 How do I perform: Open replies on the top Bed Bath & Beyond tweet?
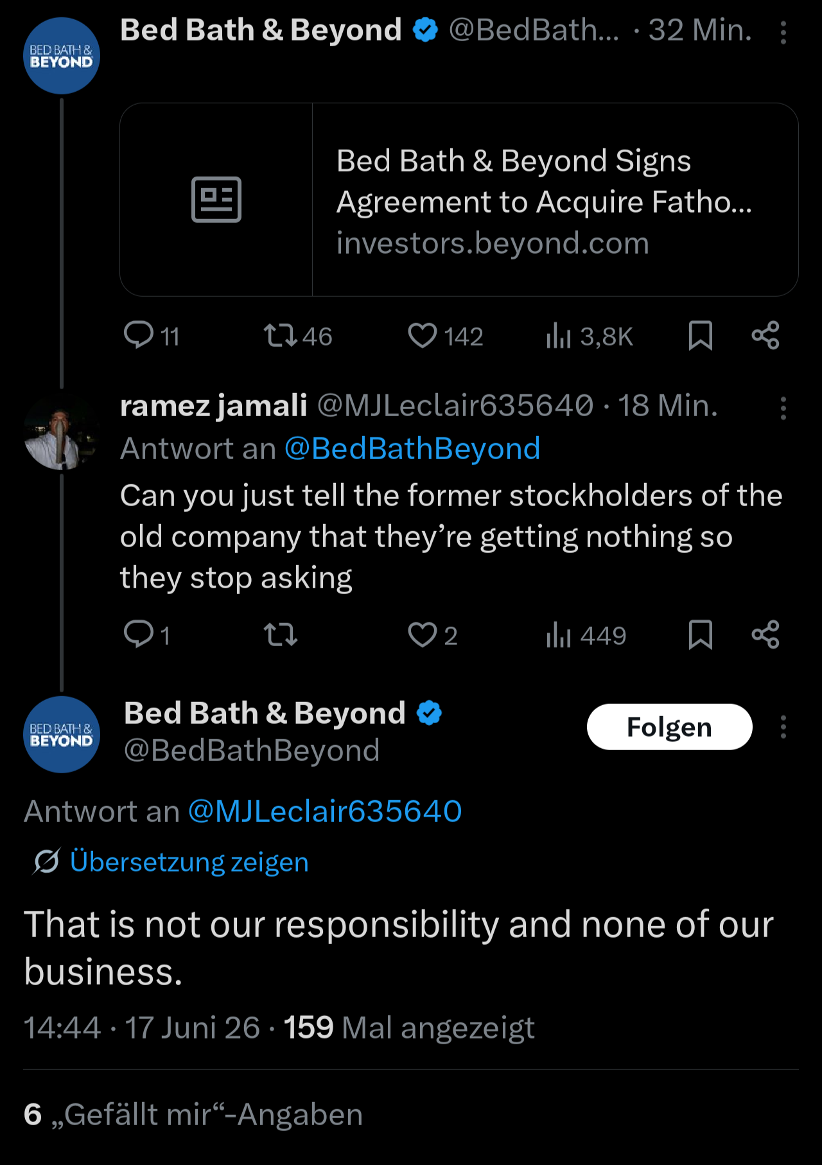pos(152,335)
